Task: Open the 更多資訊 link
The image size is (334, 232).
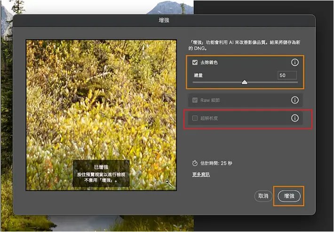Action: [201, 174]
